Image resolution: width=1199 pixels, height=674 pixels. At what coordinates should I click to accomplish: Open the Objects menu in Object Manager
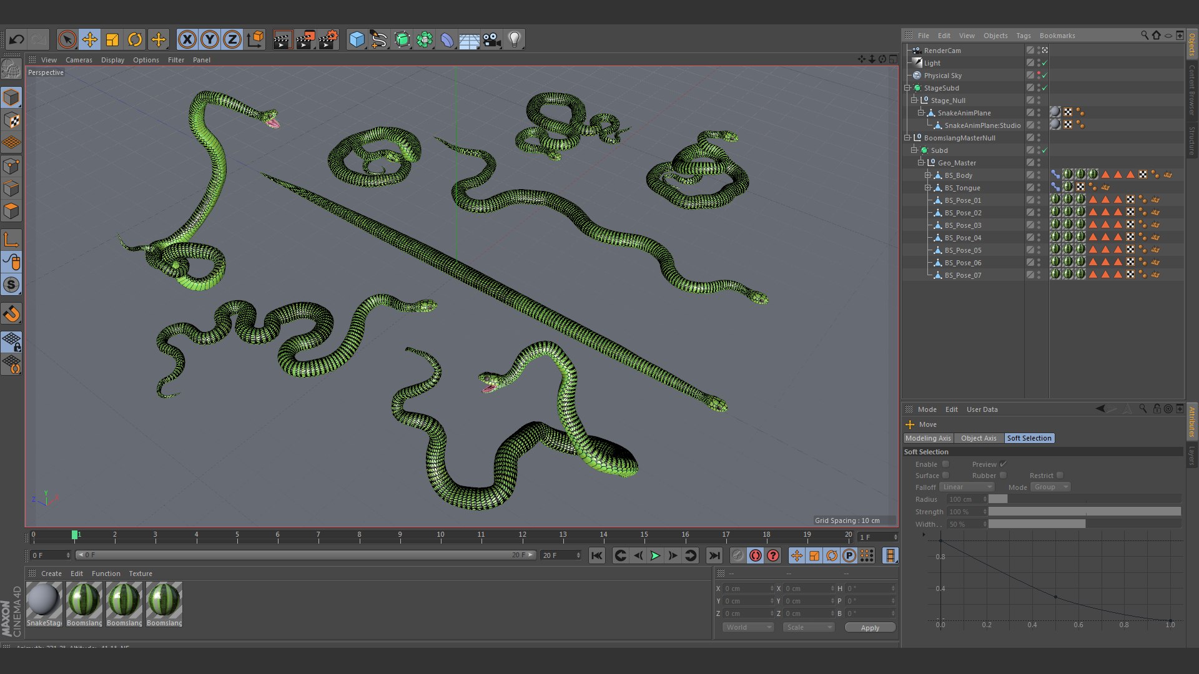click(995, 36)
